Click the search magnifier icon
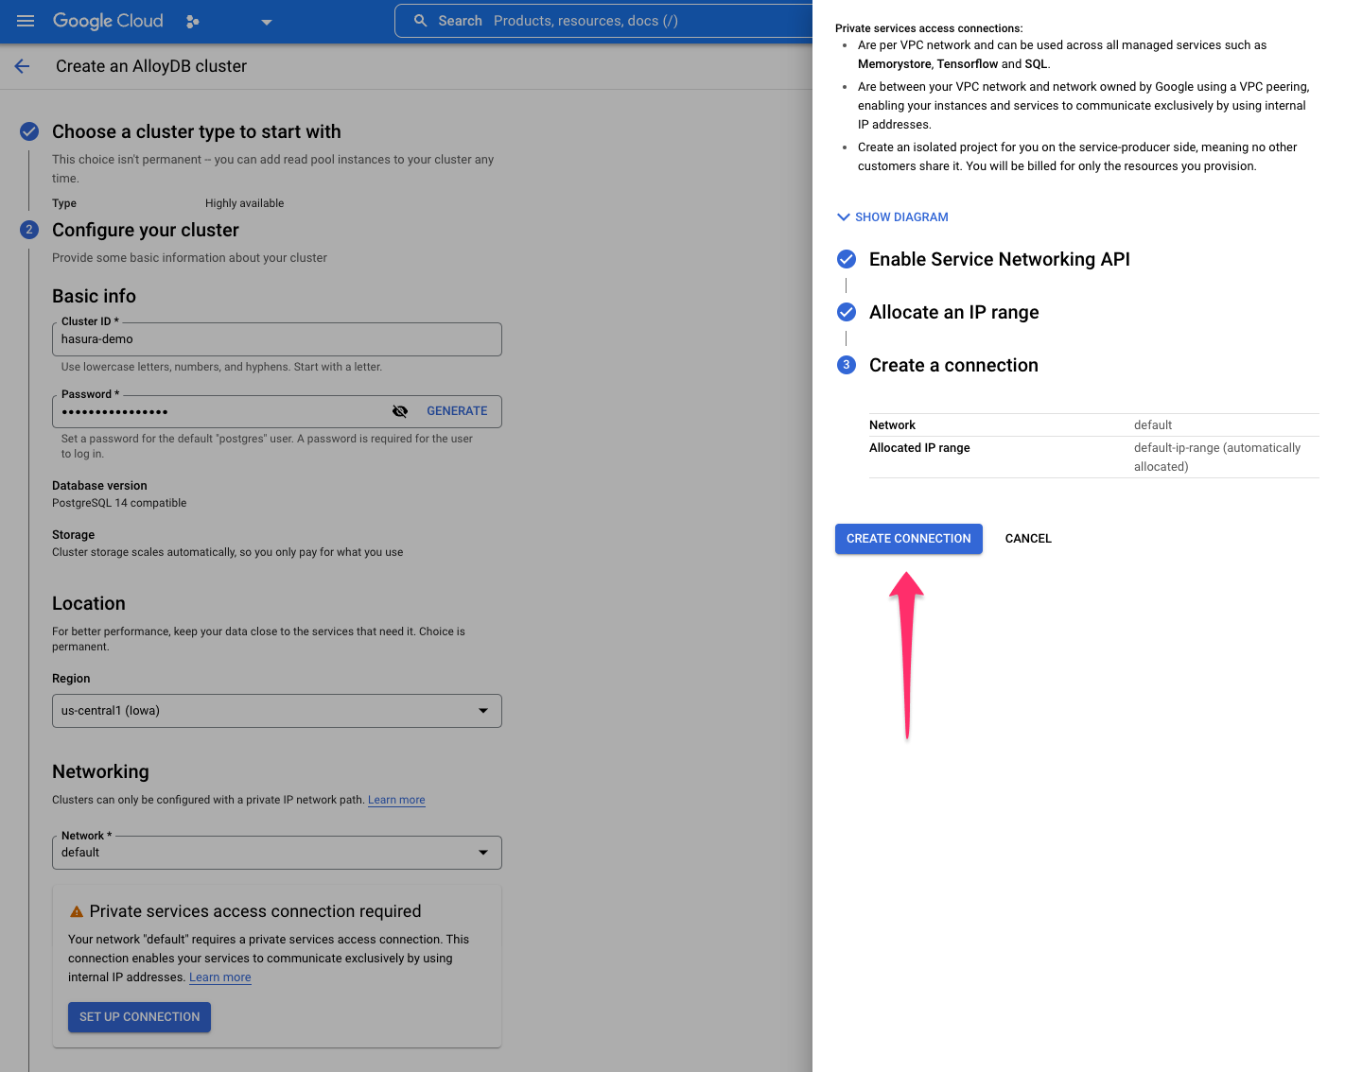 point(419,20)
